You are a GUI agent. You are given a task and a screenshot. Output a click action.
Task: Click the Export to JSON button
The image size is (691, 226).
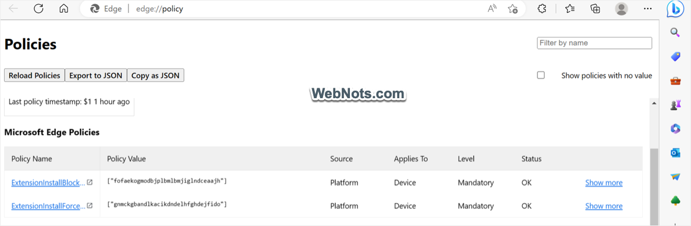95,75
